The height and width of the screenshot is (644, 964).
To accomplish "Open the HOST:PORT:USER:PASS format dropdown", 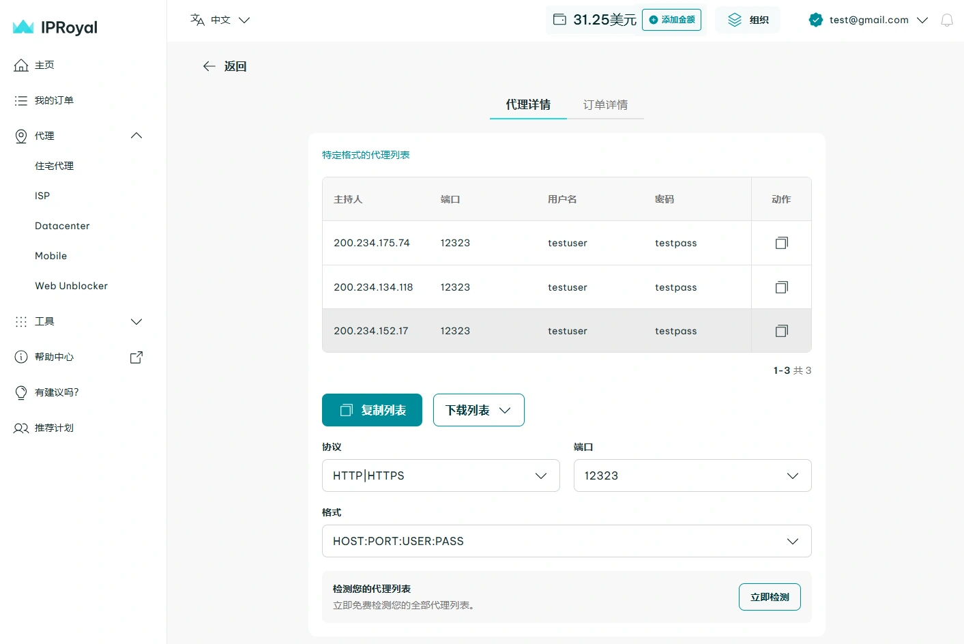I will 566,541.
